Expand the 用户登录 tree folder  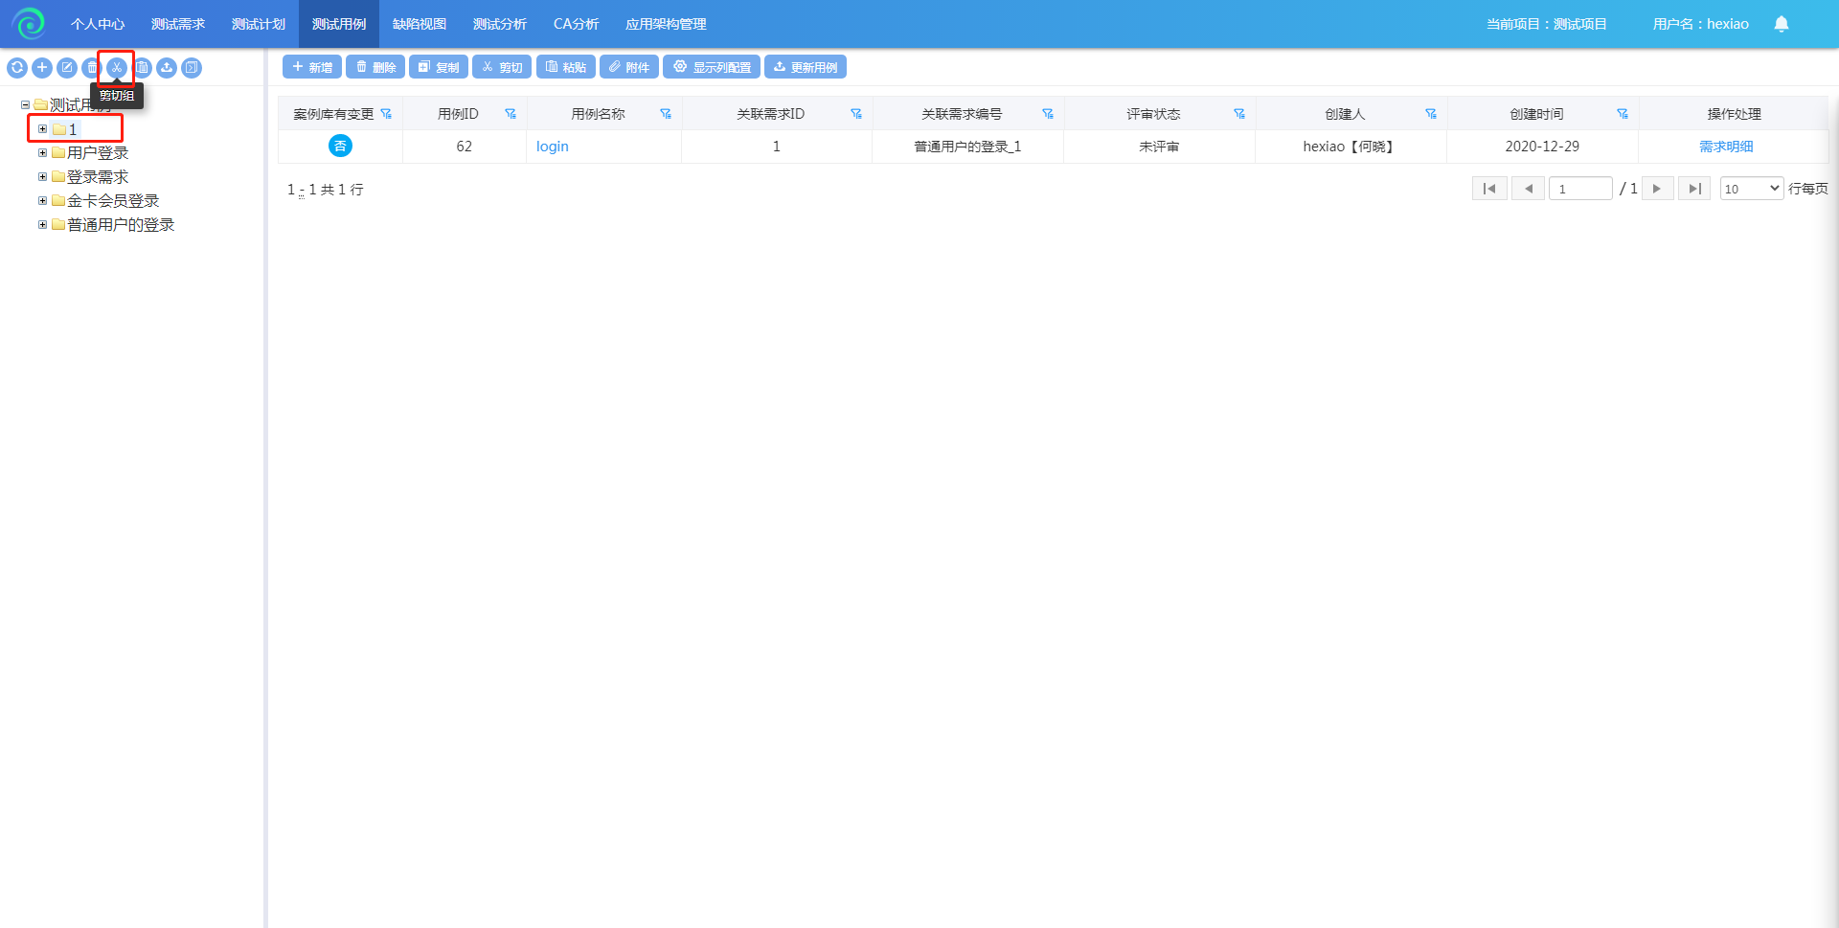[x=42, y=153]
